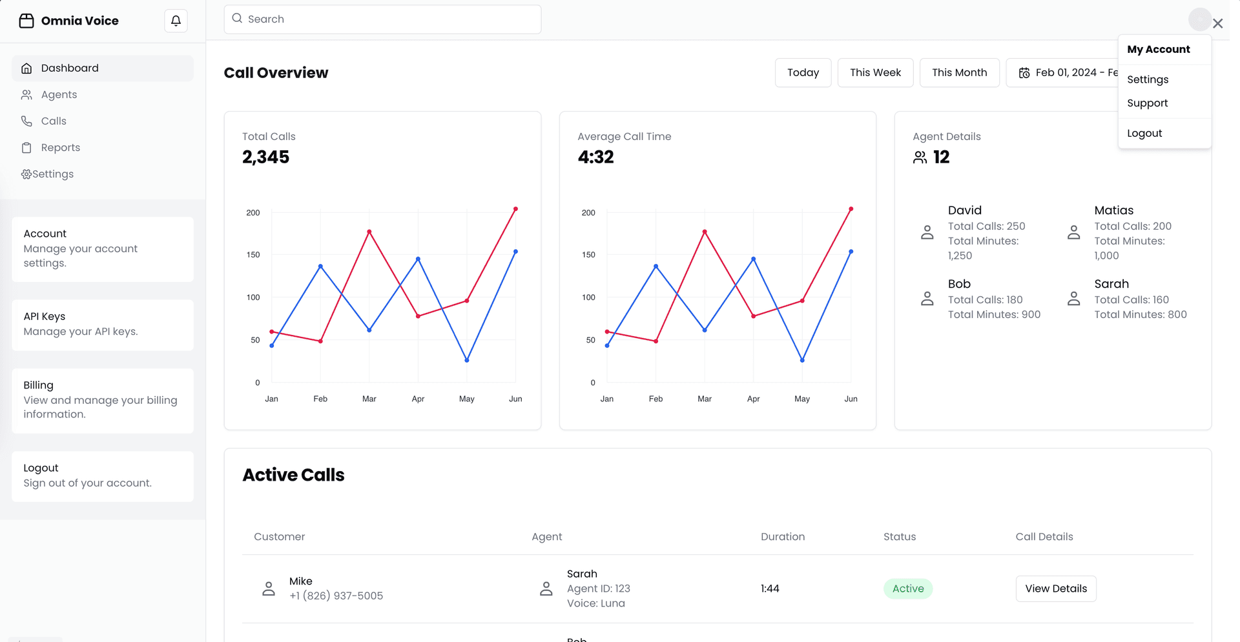Screen dimensions: 1240x642
Task: Click the Call Overview heading
Action: [276, 73]
